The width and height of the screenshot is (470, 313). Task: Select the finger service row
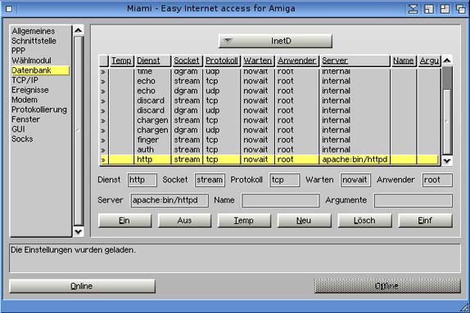269,140
